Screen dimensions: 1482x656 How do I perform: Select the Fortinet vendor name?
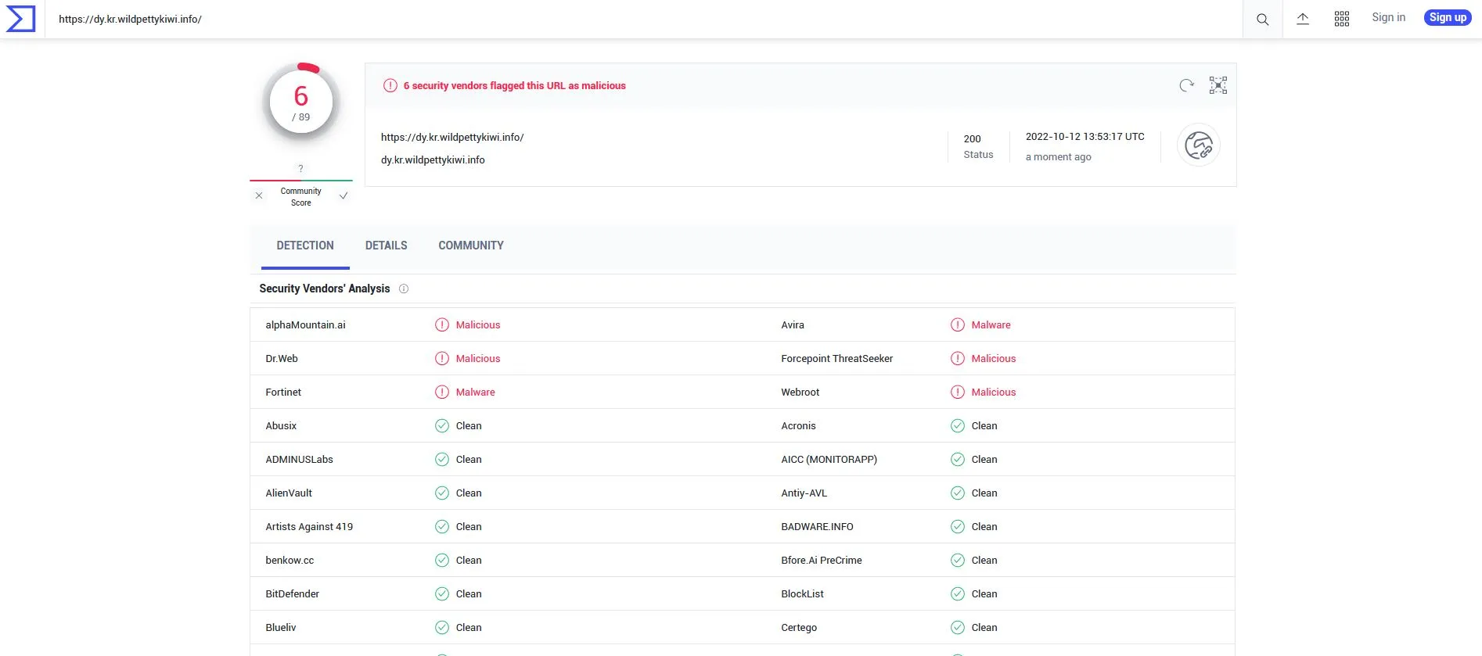pyautogui.click(x=283, y=392)
